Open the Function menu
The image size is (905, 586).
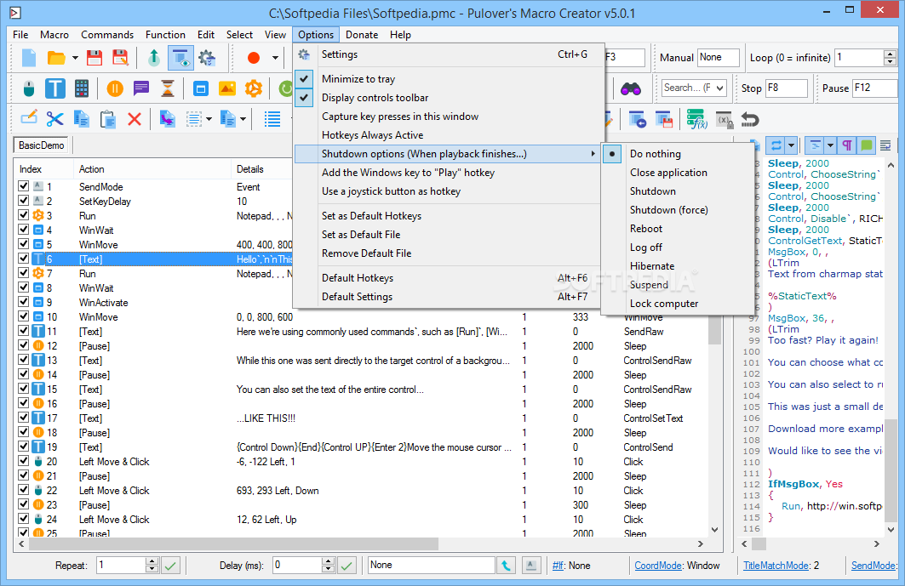coord(166,35)
